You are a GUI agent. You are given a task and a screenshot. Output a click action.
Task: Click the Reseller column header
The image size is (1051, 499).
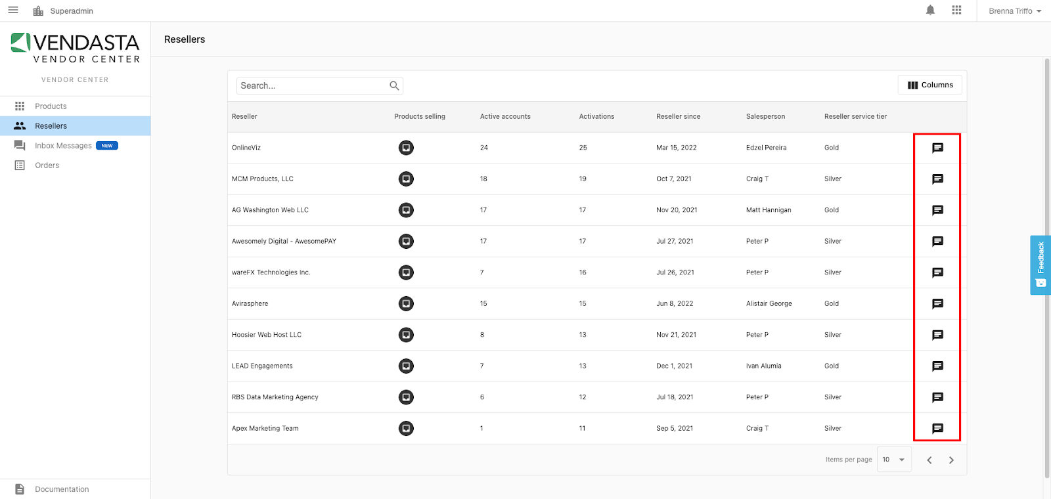coord(244,116)
